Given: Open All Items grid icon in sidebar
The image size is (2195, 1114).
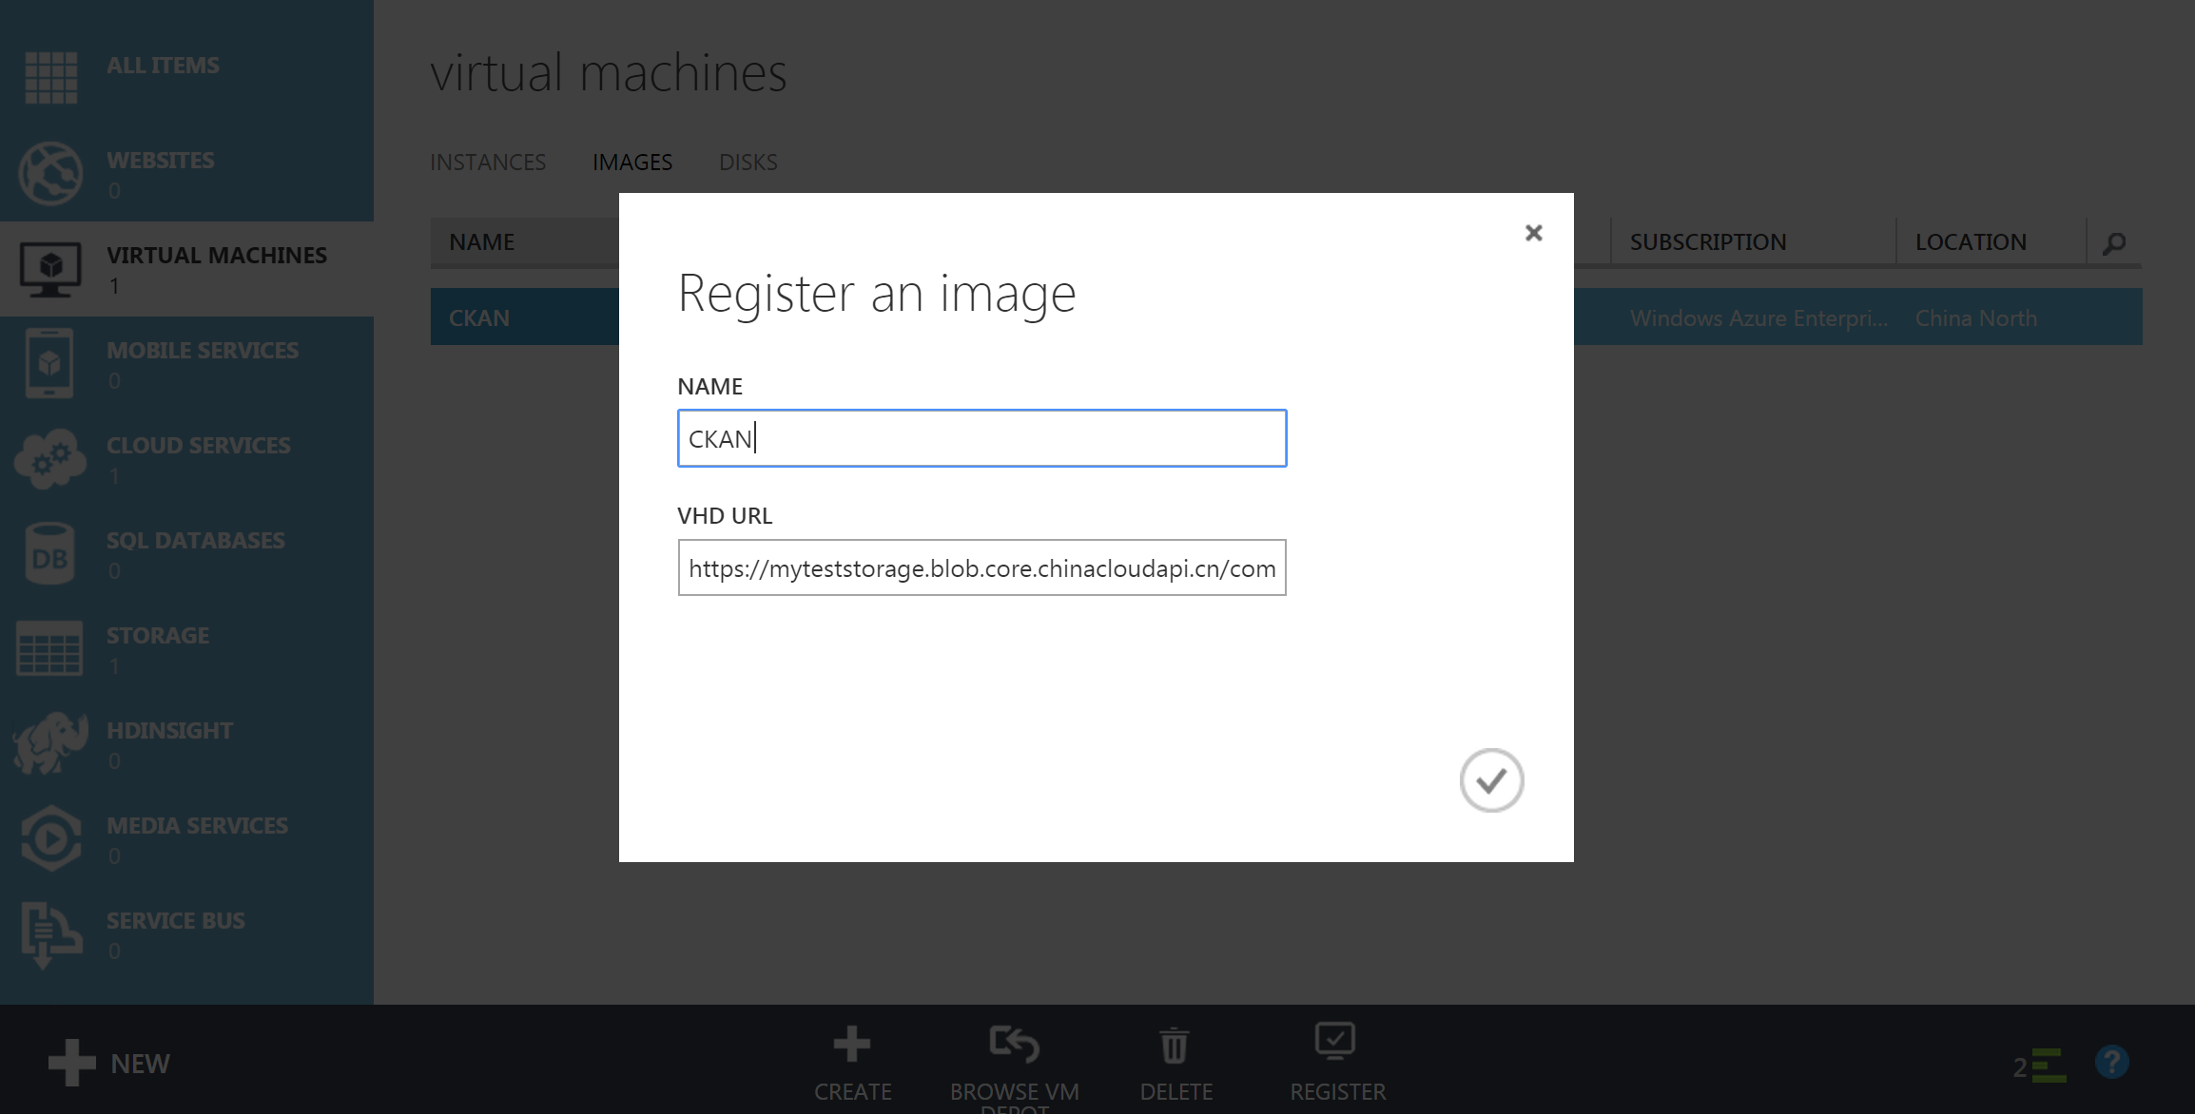Looking at the screenshot, I should [x=50, y=77].
